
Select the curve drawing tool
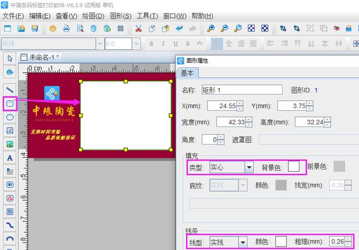pos(10,225)
